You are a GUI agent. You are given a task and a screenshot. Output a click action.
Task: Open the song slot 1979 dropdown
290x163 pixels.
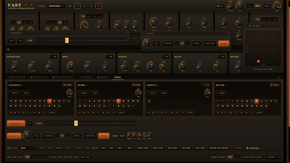pos(27,148)
